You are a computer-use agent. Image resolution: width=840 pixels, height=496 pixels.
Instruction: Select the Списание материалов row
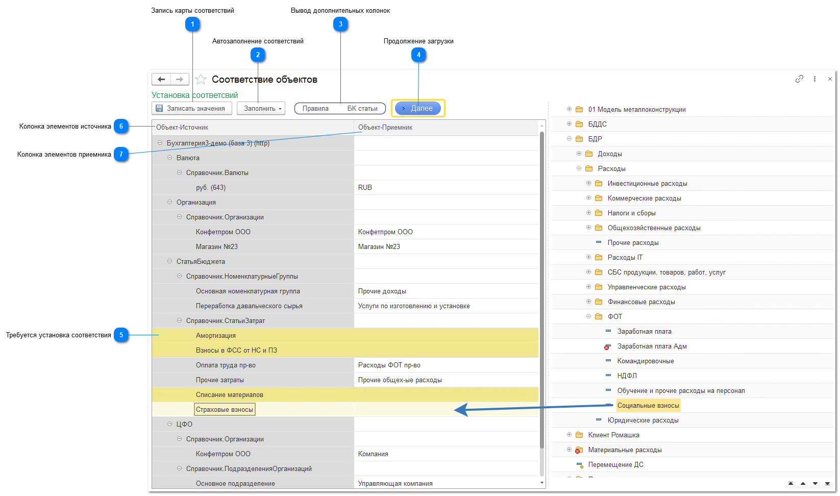coord(345,394)
